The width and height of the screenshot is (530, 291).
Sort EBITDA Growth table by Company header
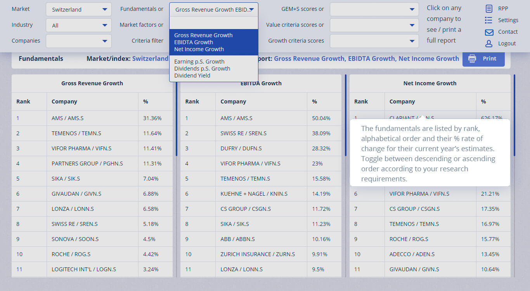coord(233,102)
